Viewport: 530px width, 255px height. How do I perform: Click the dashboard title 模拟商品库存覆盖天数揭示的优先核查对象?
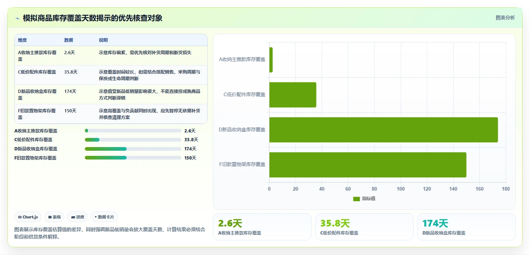92,18
